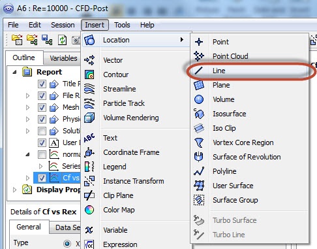Open the Session menu

[x=63, y=25]
